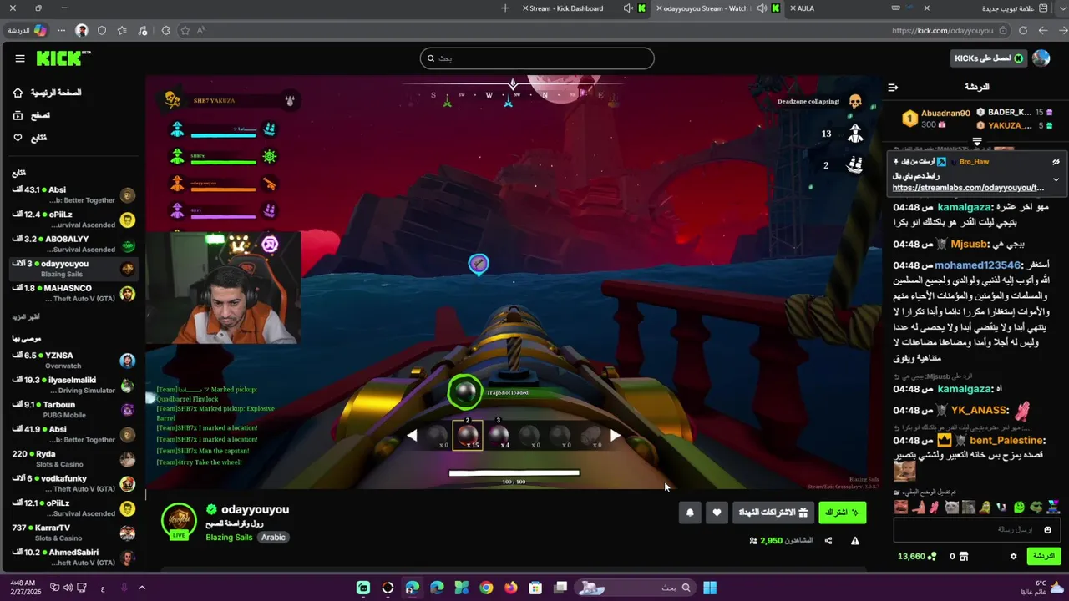Open odayyouyou channel in following list

coord(73,268)
